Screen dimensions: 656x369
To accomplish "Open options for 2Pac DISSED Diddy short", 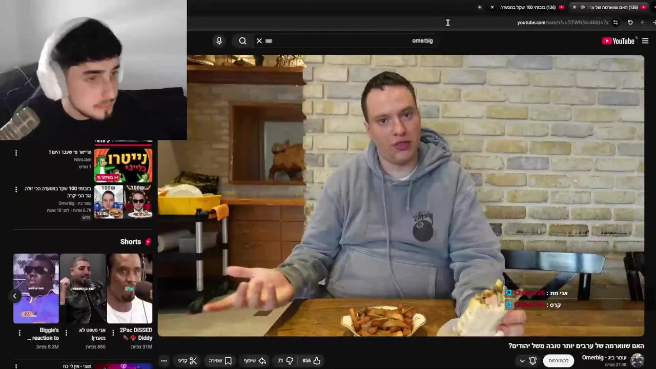I will click(x=113, y=333).
